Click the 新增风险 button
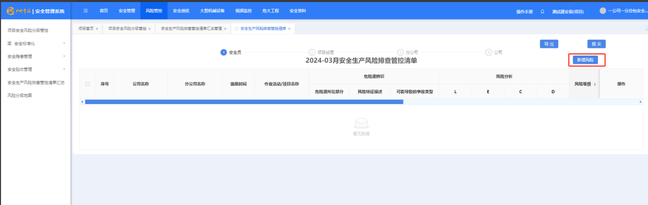 [x=585, y=60]
